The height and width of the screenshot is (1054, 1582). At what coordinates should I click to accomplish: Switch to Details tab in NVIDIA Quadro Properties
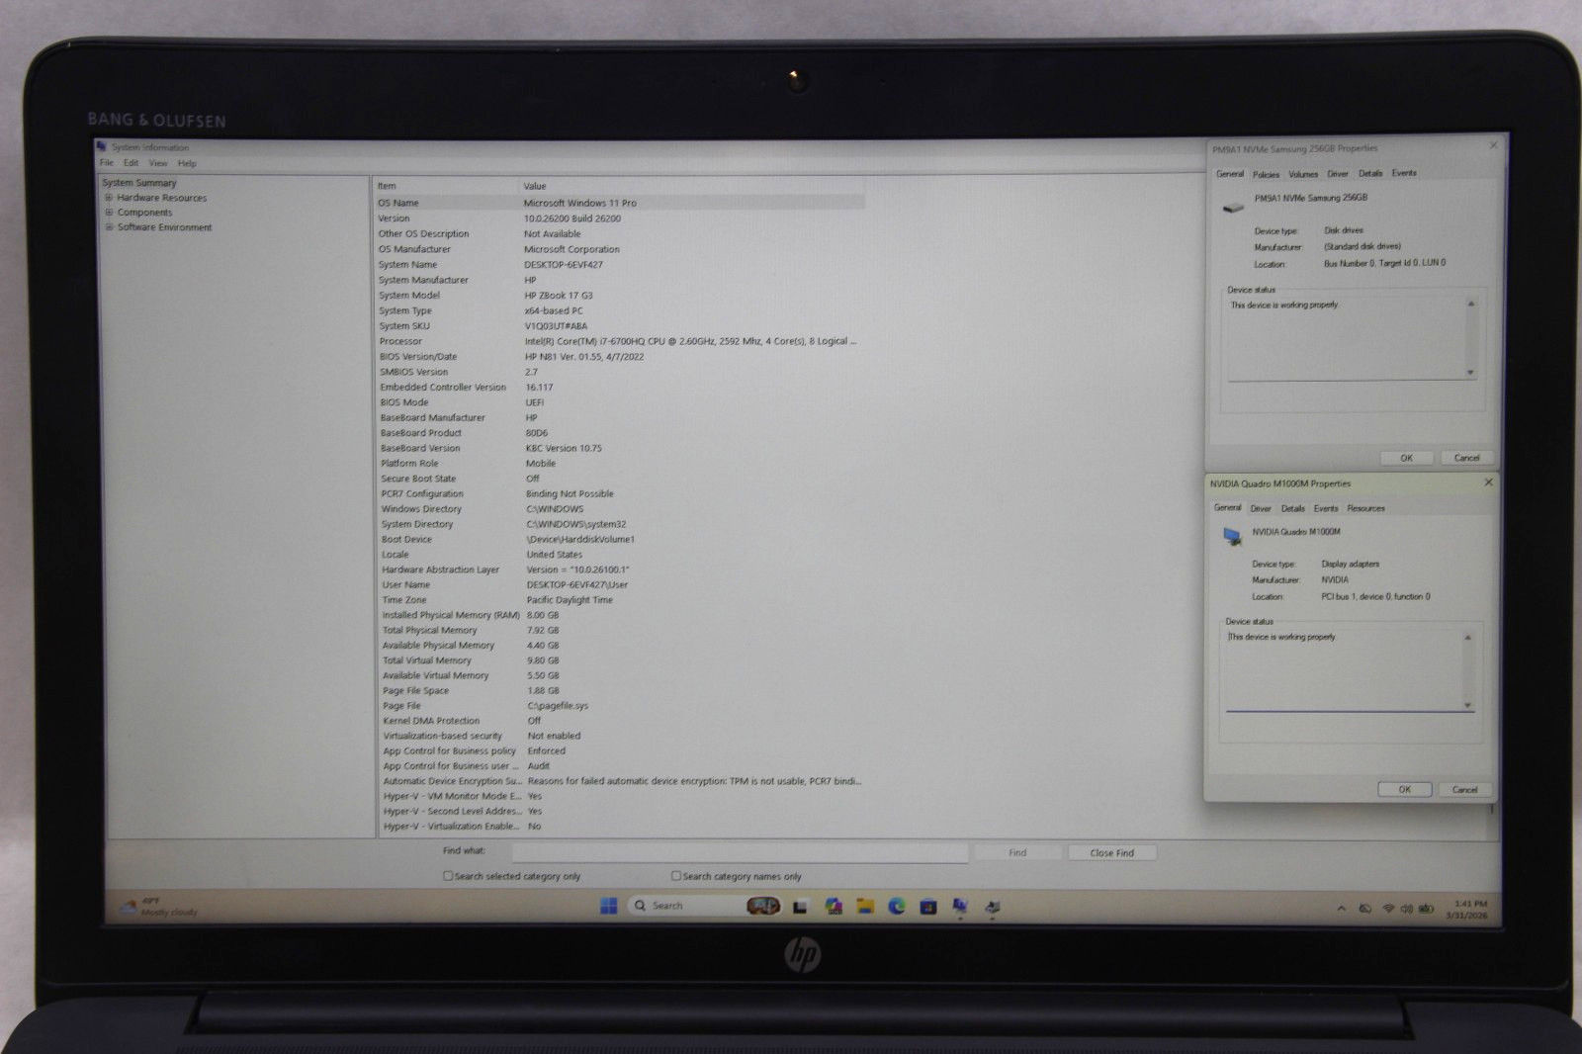click(x=1293, y=508)
